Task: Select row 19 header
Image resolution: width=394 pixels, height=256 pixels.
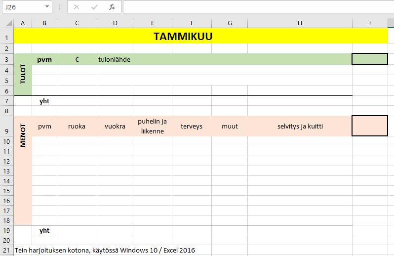Action: point(7,230)
